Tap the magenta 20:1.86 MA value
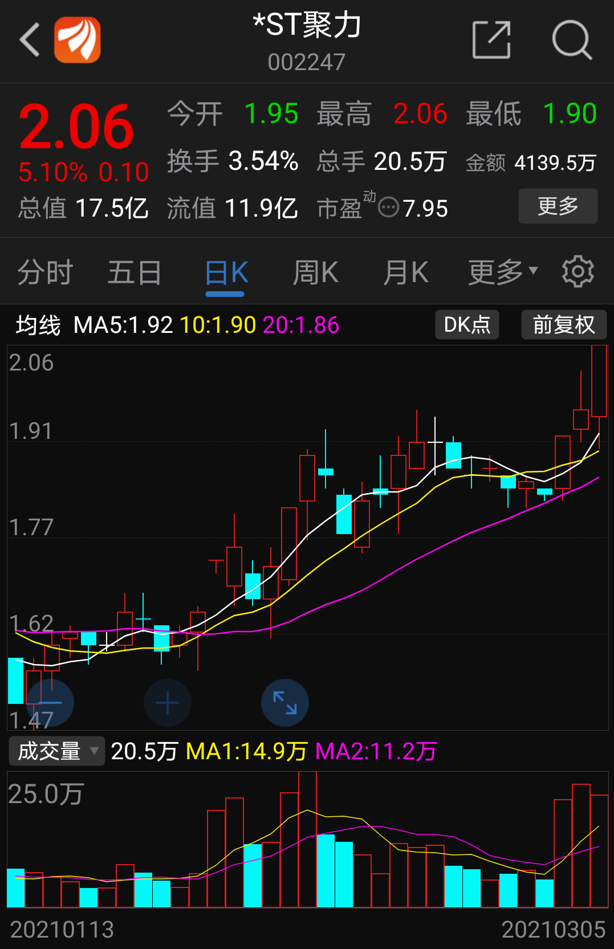The width and height of the screenshot is (614, 949). 301,325
